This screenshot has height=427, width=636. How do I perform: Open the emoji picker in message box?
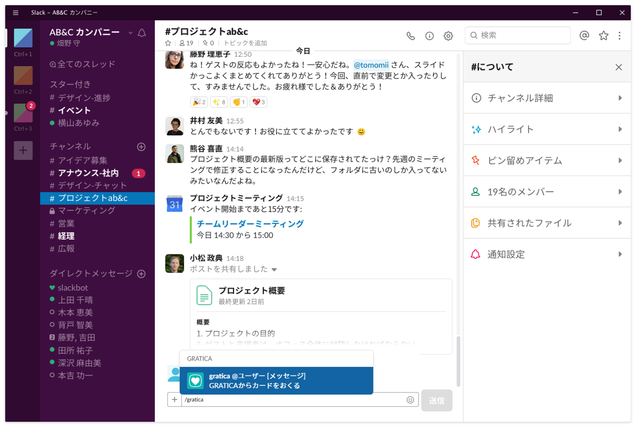410,400
